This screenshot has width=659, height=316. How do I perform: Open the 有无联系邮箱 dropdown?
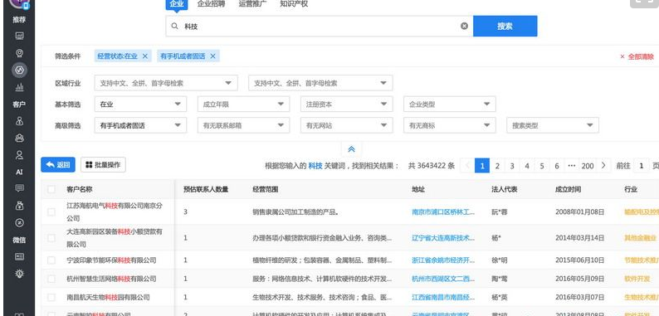[x=243, y=125]
